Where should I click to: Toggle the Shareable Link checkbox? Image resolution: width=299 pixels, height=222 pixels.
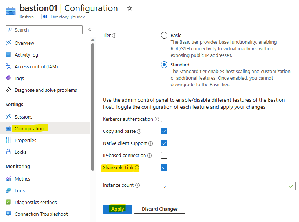164,167
